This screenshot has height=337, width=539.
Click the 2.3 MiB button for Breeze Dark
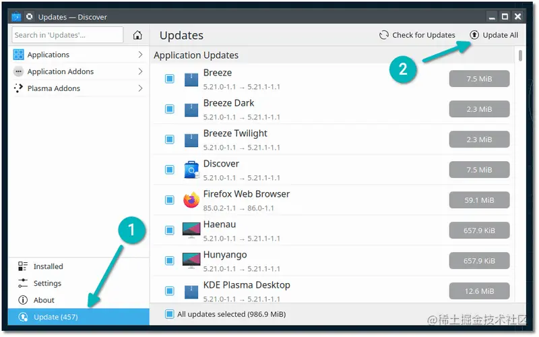click(x=479, y=109)
